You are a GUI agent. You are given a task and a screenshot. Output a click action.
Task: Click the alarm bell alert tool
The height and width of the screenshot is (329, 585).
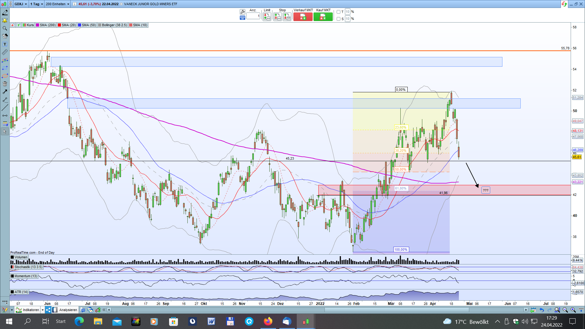point(5,21)
